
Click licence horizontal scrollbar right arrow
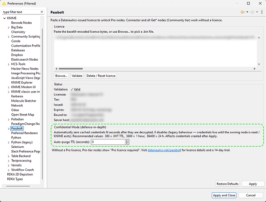(255, 69)
